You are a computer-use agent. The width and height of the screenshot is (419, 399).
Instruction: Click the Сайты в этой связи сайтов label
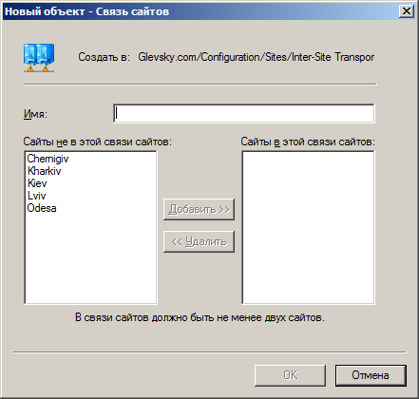pyautogui.click(x=308, y=142)
